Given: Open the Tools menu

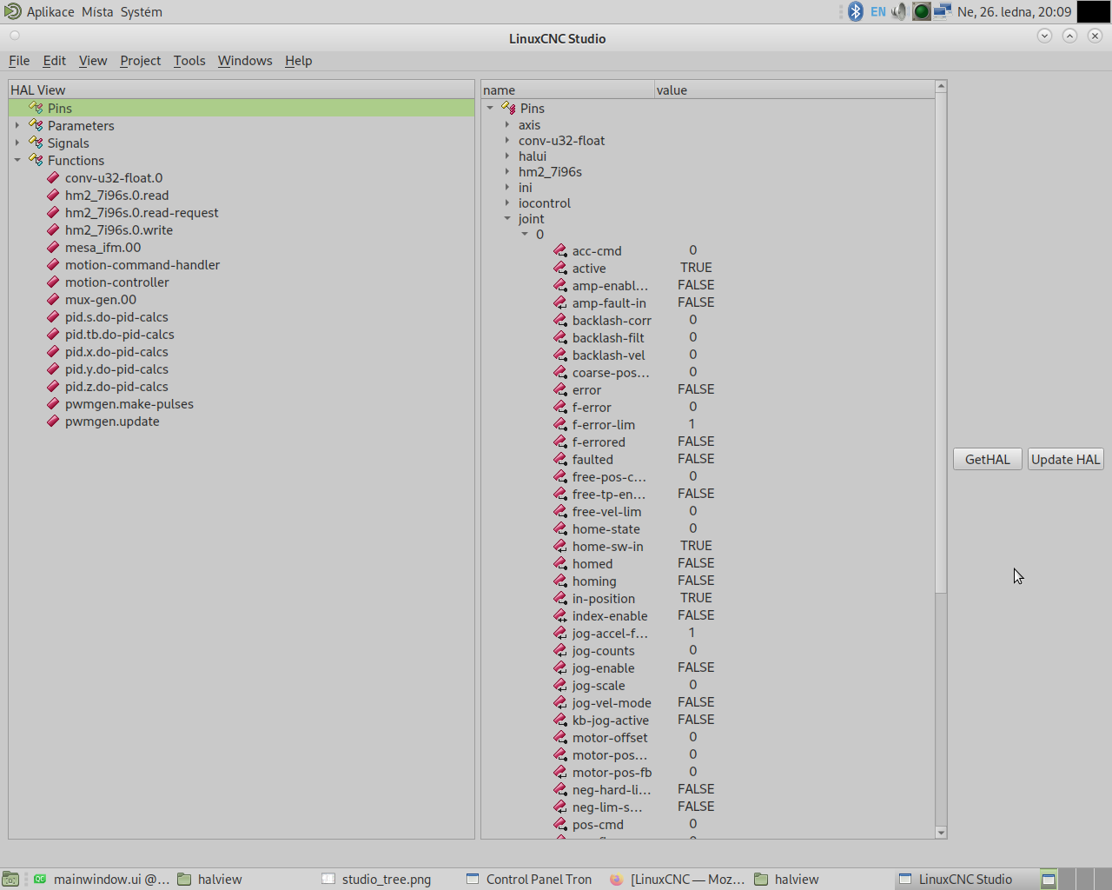Looking at the screenshot, I should (189, 61).
